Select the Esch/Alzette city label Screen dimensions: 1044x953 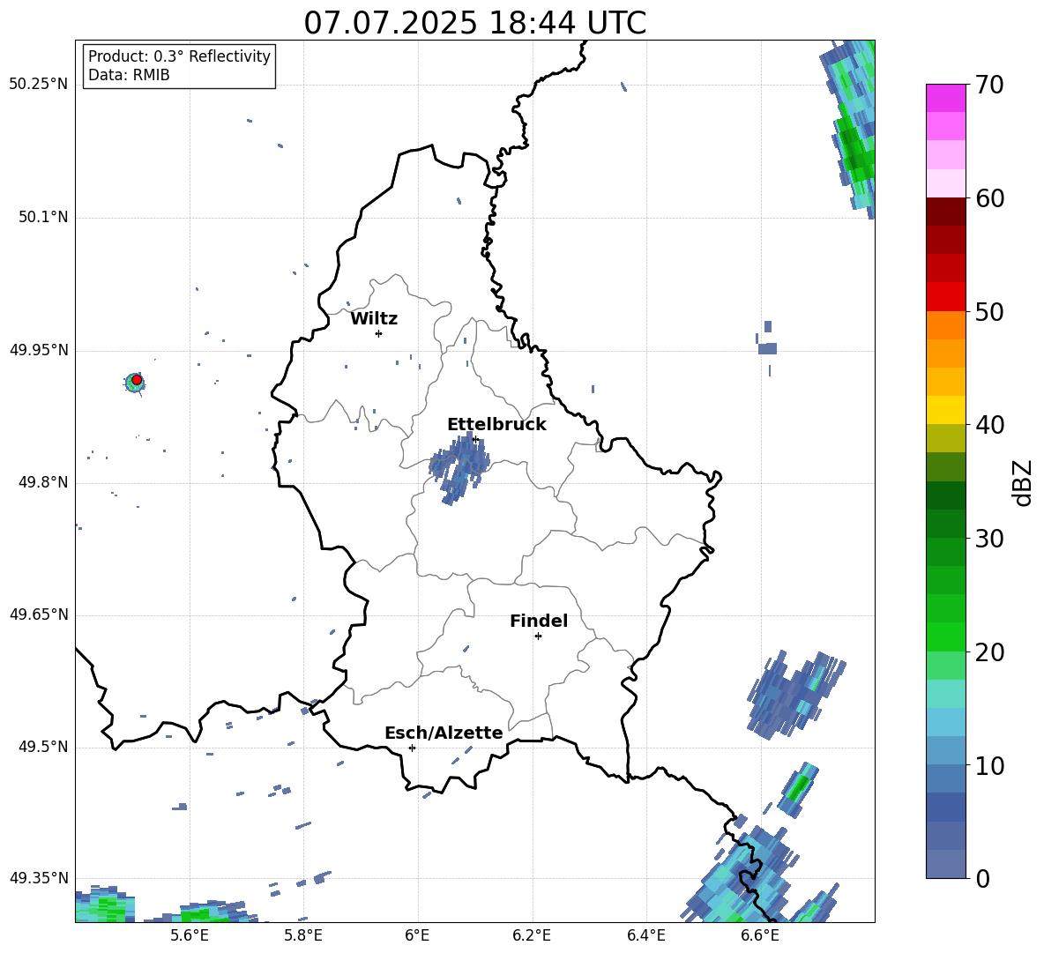point(444,733)
